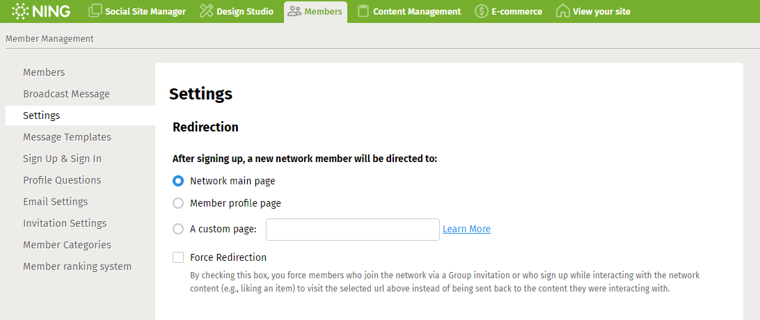Click the View your site home icon
This screenshot has height=320, width=760.
click(562, 11)
